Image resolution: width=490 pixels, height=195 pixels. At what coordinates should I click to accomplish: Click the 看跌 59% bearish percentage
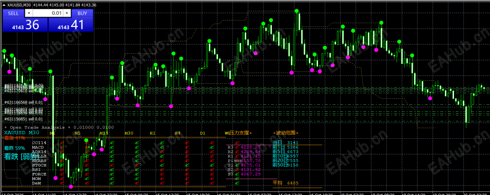click(14, 148)
